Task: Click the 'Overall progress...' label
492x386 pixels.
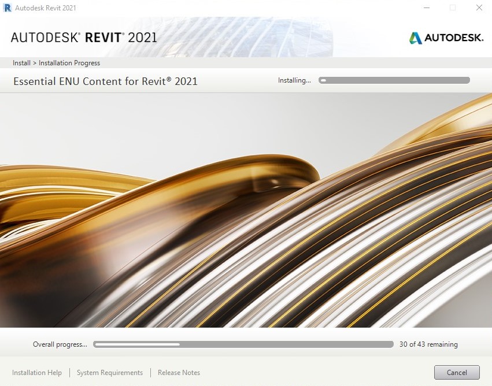Action: click(60, 344)
